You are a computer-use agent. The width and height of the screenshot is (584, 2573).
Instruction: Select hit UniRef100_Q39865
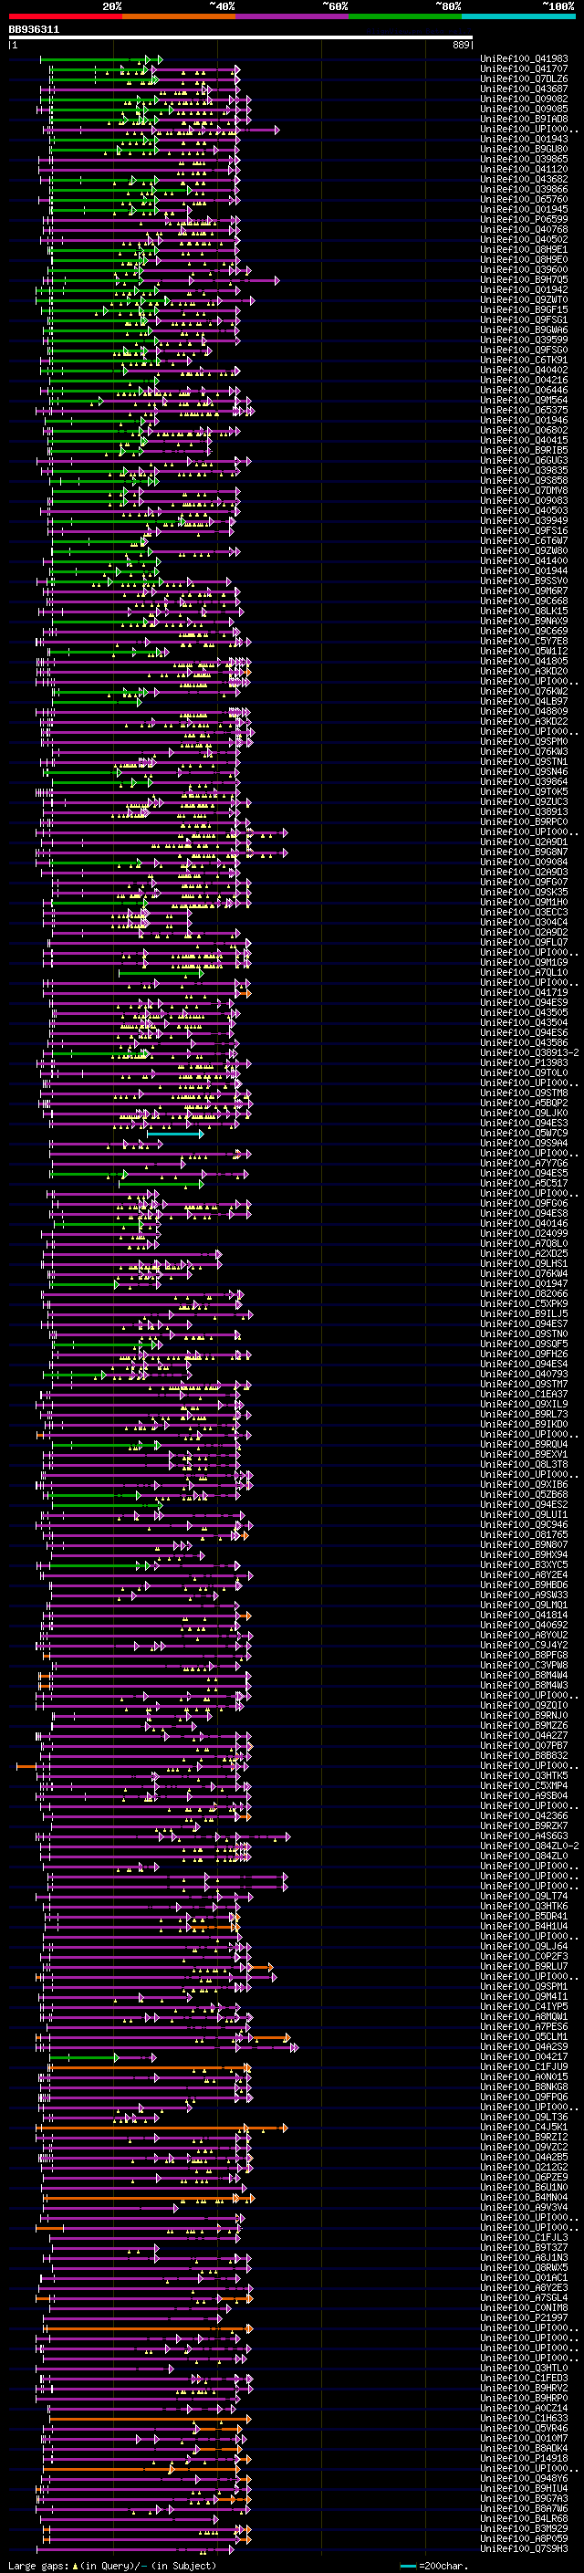[524, 160]
